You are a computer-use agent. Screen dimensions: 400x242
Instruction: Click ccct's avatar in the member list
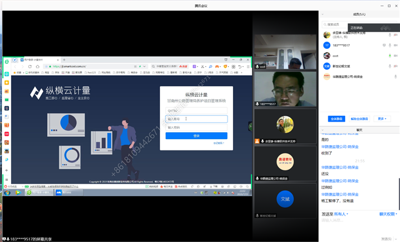click(x=327, y=56)
